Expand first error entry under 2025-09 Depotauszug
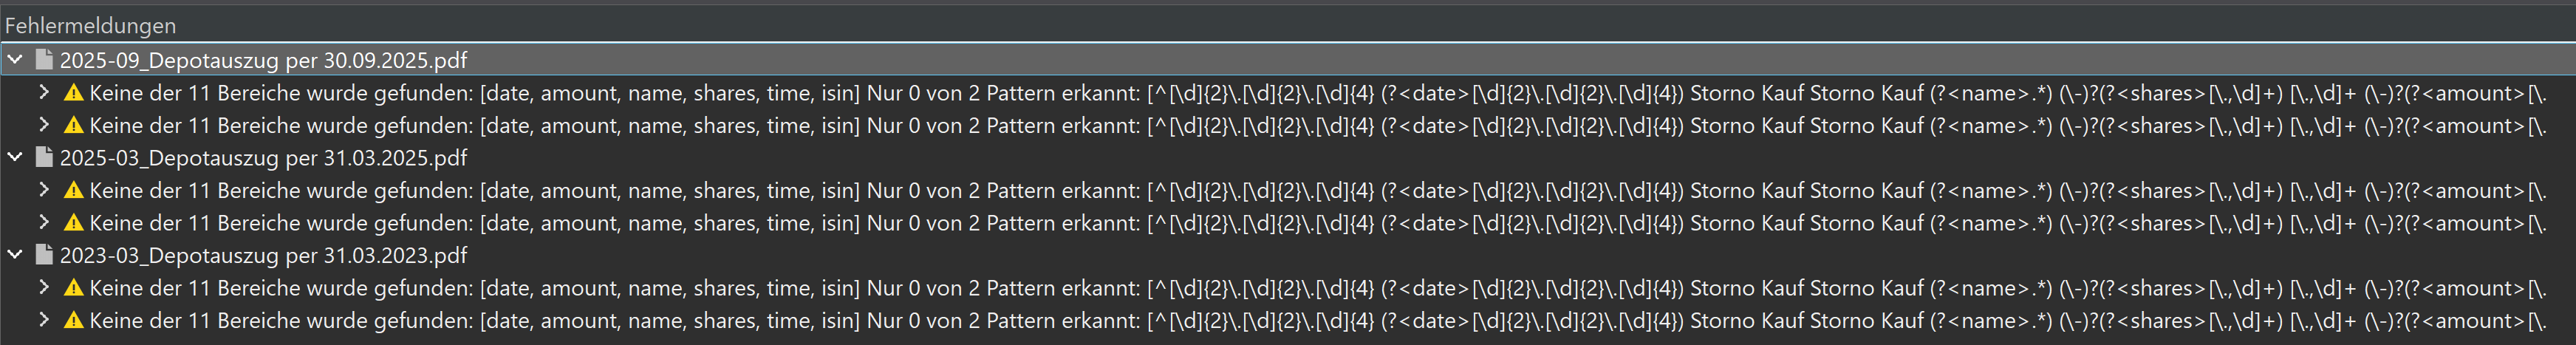The width and height of the screenshot is (2576, 345). click(x=44, y=93)
